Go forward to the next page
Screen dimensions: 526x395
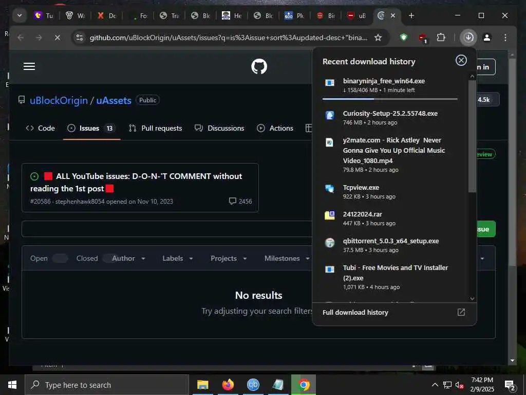39,37
